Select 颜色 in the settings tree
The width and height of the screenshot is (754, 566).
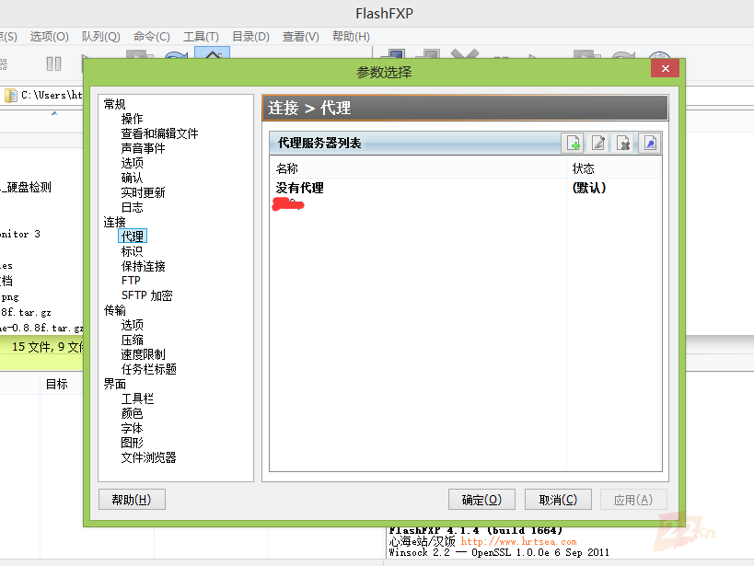pyautogui.click(x=132, y=413)
